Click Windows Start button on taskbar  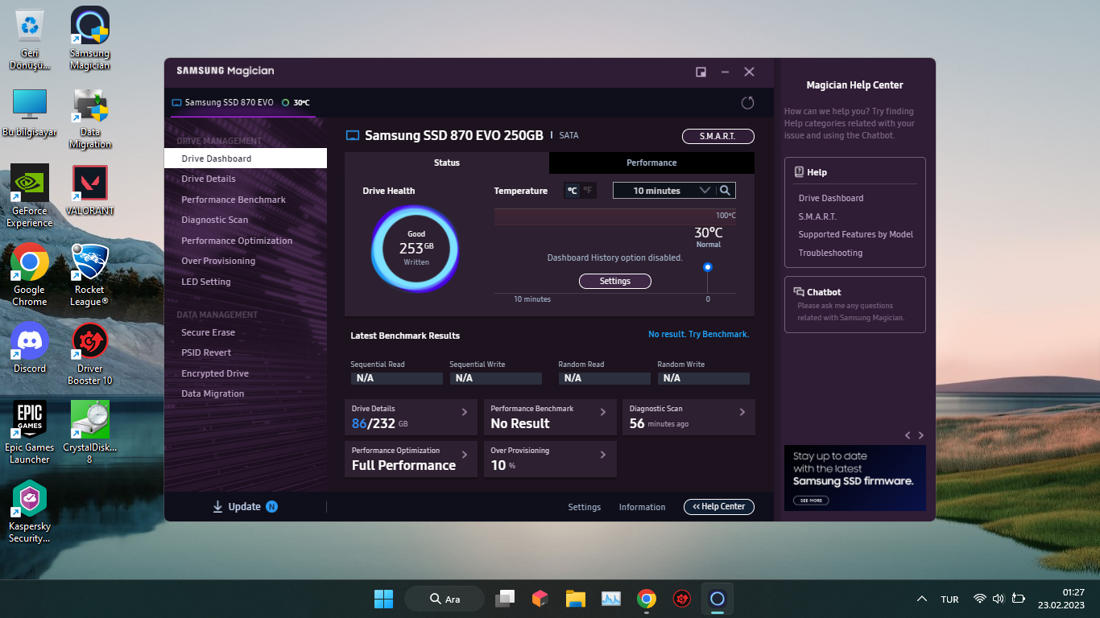(x=383, y=599)
